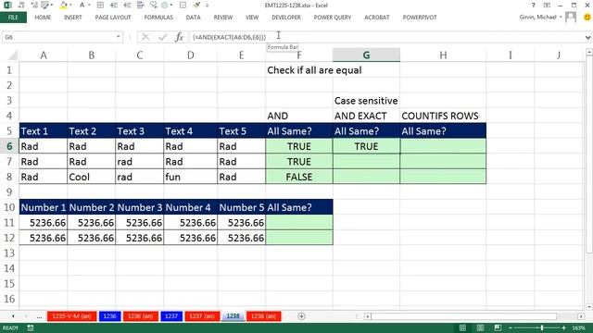
Task: Open the POWER QUERY ribbon tab
Action: click(x=333, y=18)
